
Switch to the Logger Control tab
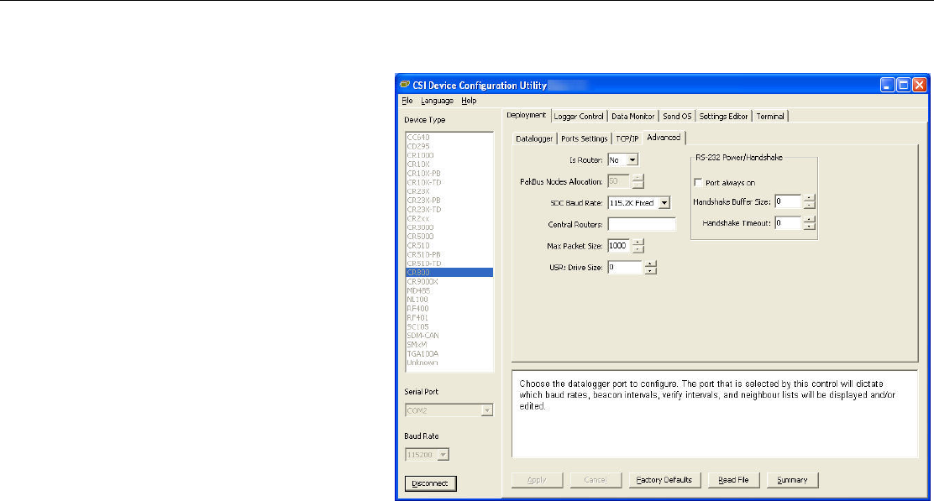pyautogui.click(x=579, y=117)
